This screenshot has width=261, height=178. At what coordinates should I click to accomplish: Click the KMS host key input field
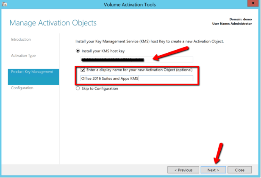136,60
